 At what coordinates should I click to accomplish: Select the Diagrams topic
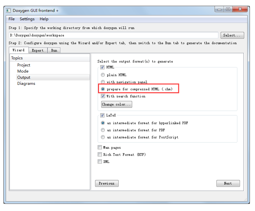26,83
